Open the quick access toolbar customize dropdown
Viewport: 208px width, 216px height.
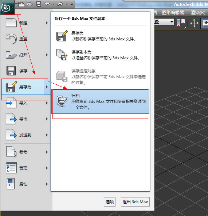point(72,4)
